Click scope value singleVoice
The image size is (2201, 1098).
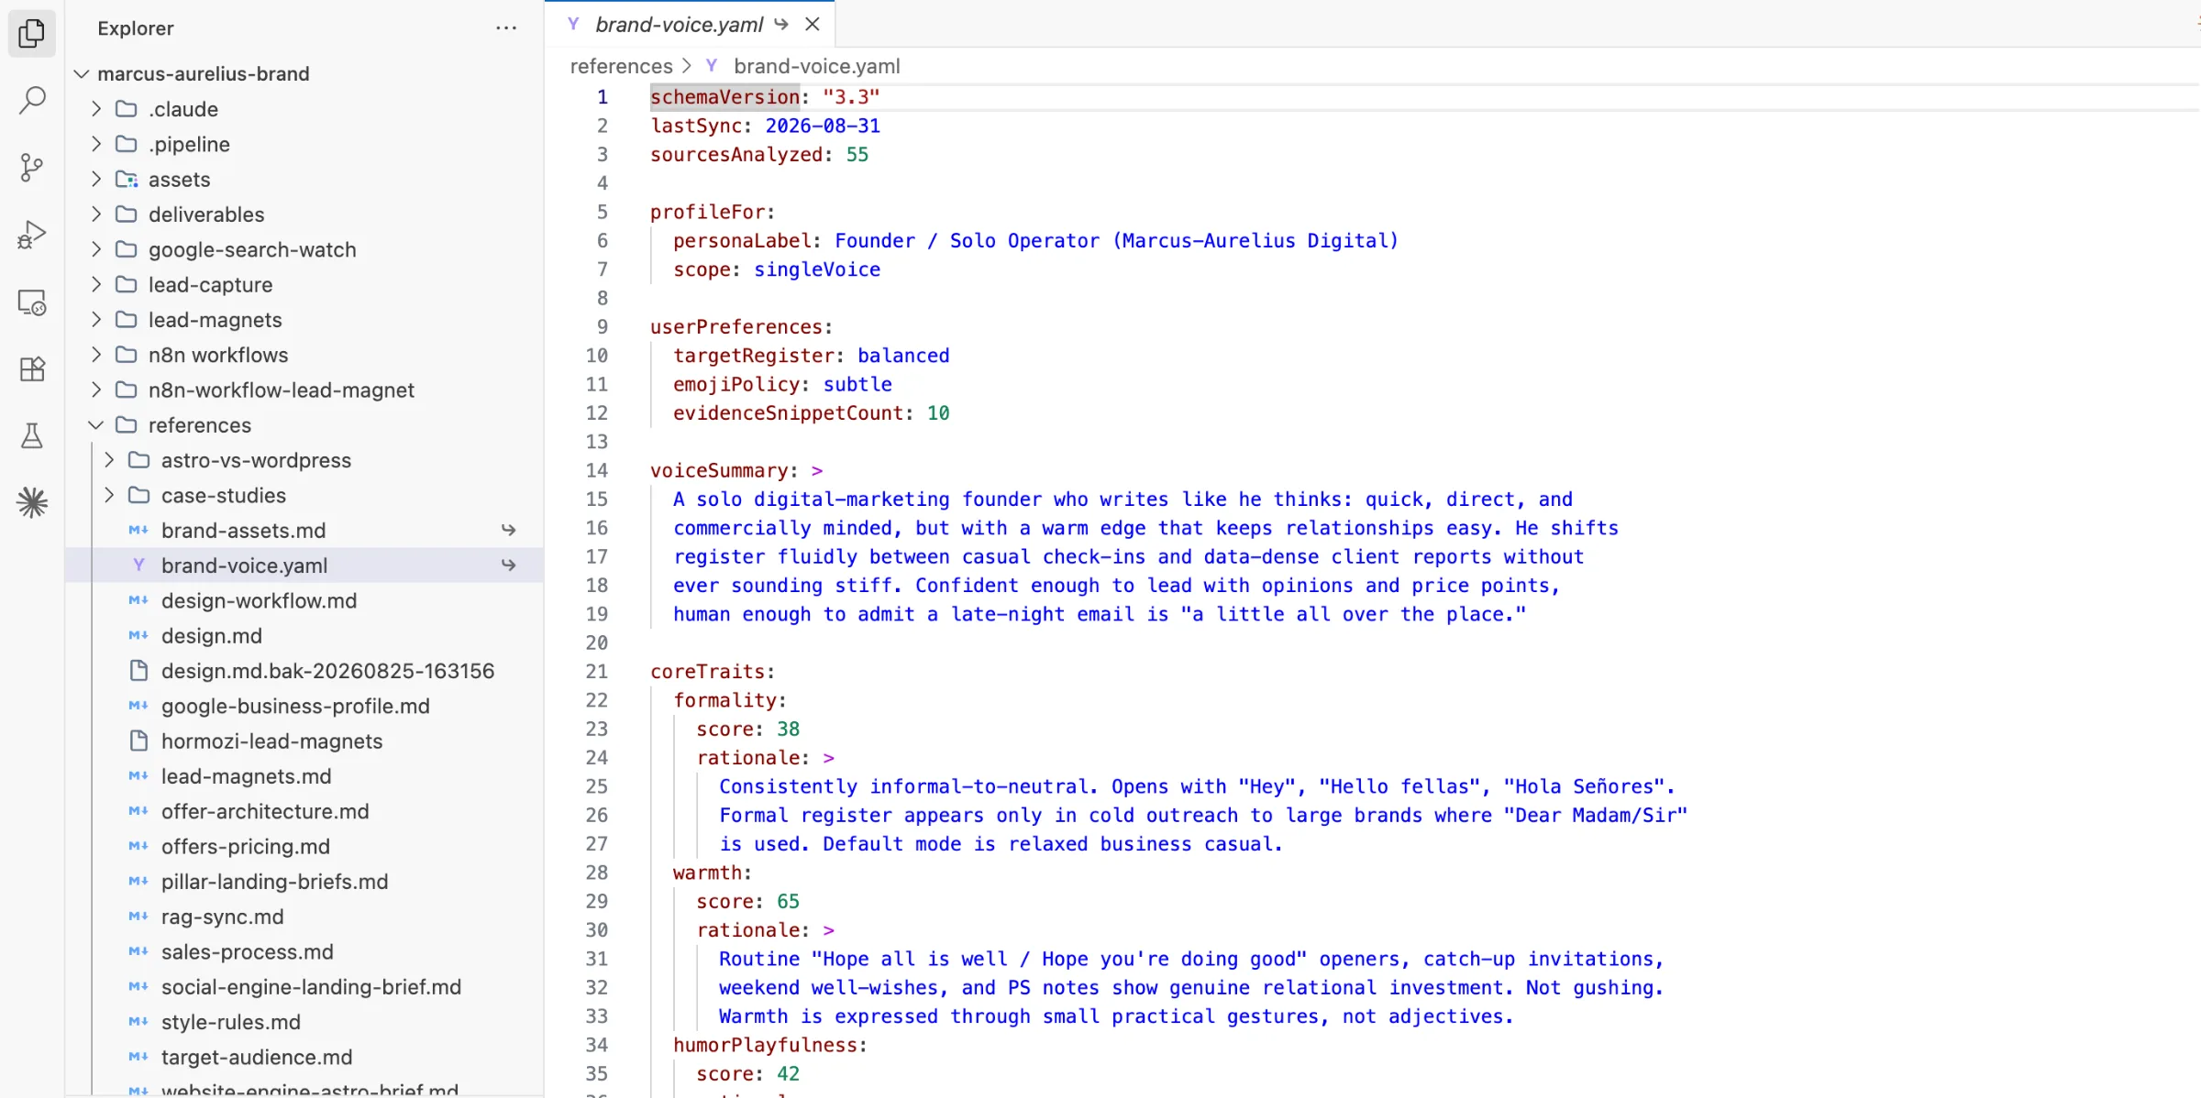click(817, 269)
